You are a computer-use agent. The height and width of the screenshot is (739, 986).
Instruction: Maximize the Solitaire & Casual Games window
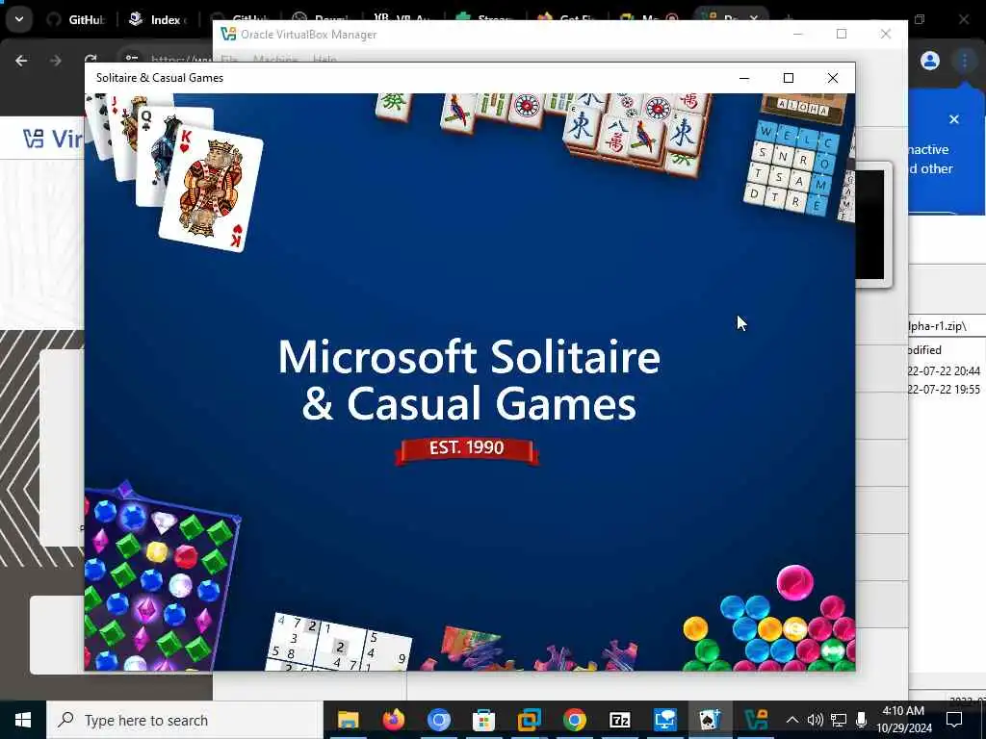788,78
